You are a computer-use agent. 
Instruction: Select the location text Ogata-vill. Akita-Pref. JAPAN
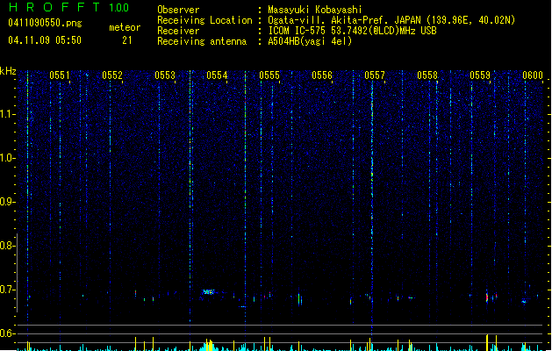[x=344, y=20]
